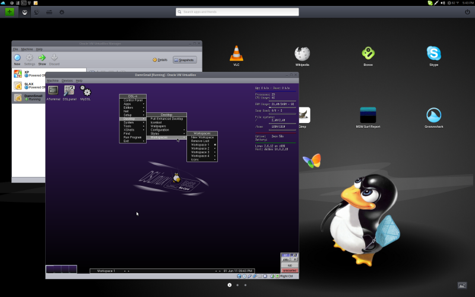Choose Workspace 3 in Workspaces menu

click(202, 152)
